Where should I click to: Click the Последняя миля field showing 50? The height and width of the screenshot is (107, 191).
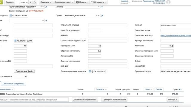95,46
